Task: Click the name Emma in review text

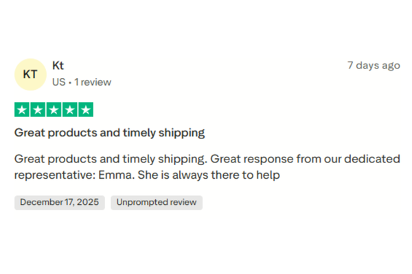Action: 114,175
